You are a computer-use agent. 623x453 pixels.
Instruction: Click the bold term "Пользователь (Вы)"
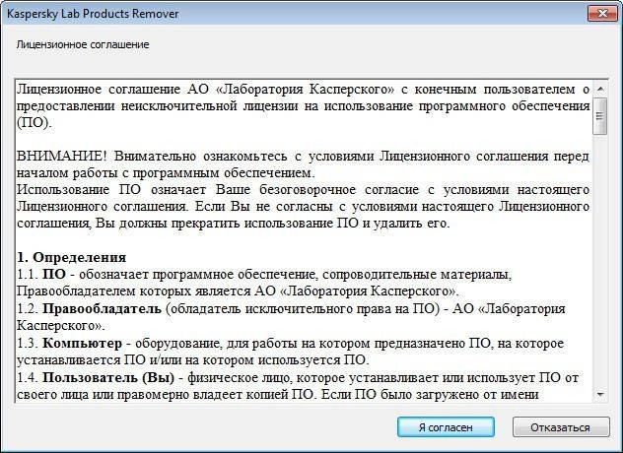pyautogui.click(x=108, y=377)
